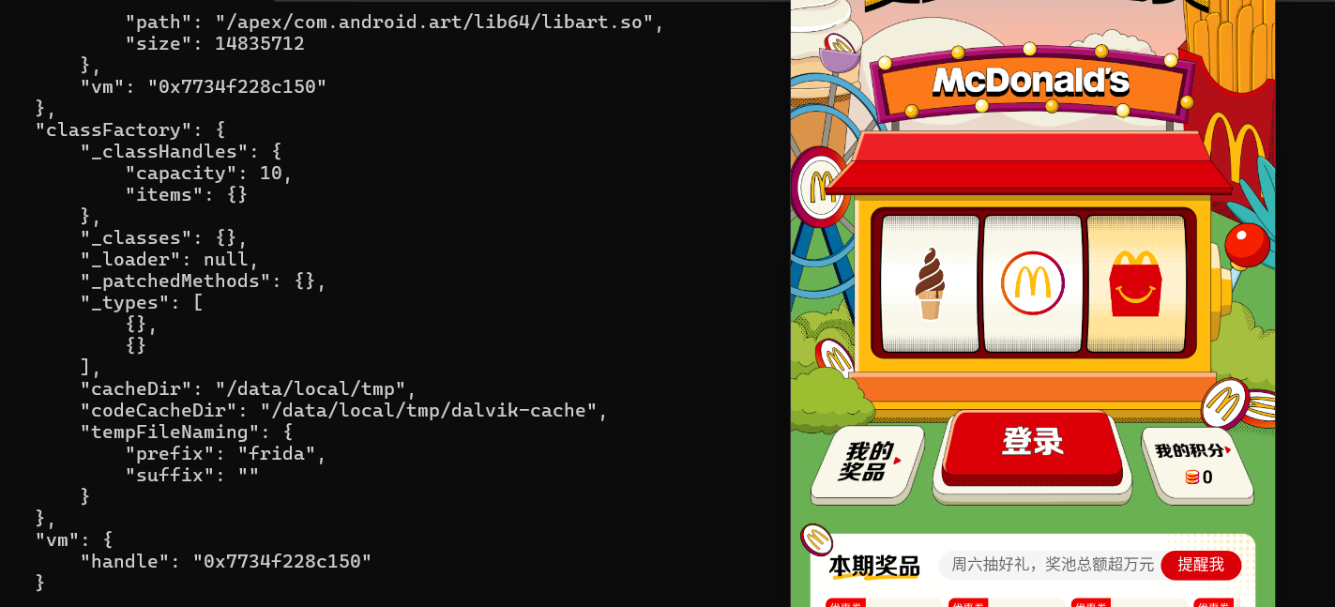Viewport: 1335px width, 607px height.
Task: Click the french fries illustration
Action: pyautogui.click(x=1229, y=56)
